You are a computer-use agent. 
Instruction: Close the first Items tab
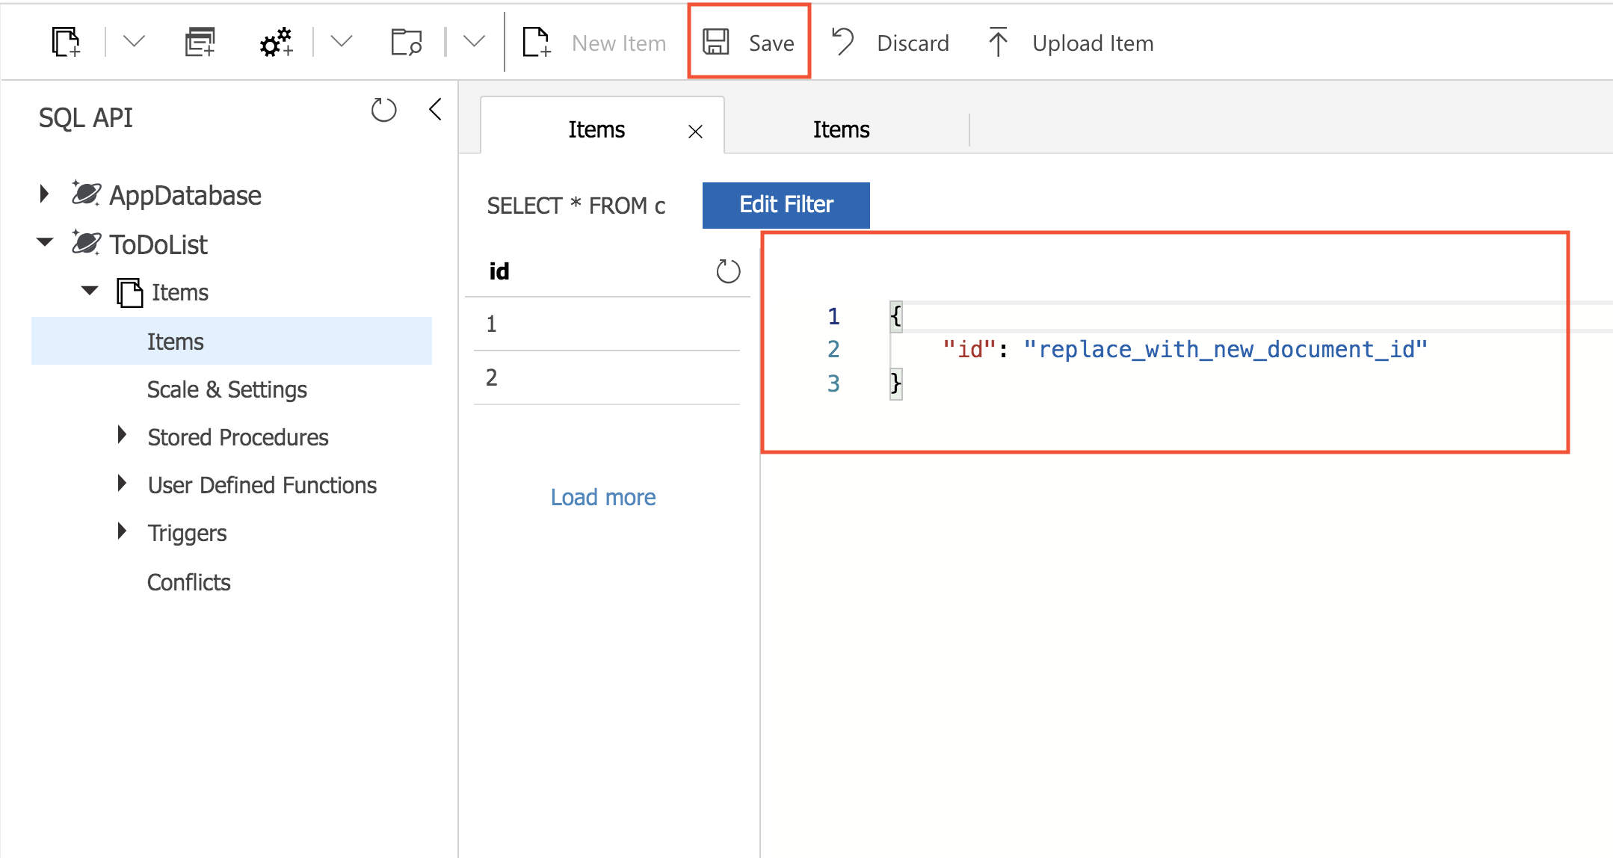[x=695, y=132]
